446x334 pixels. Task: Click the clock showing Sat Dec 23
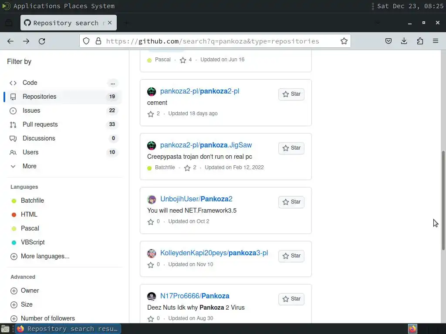410,6
